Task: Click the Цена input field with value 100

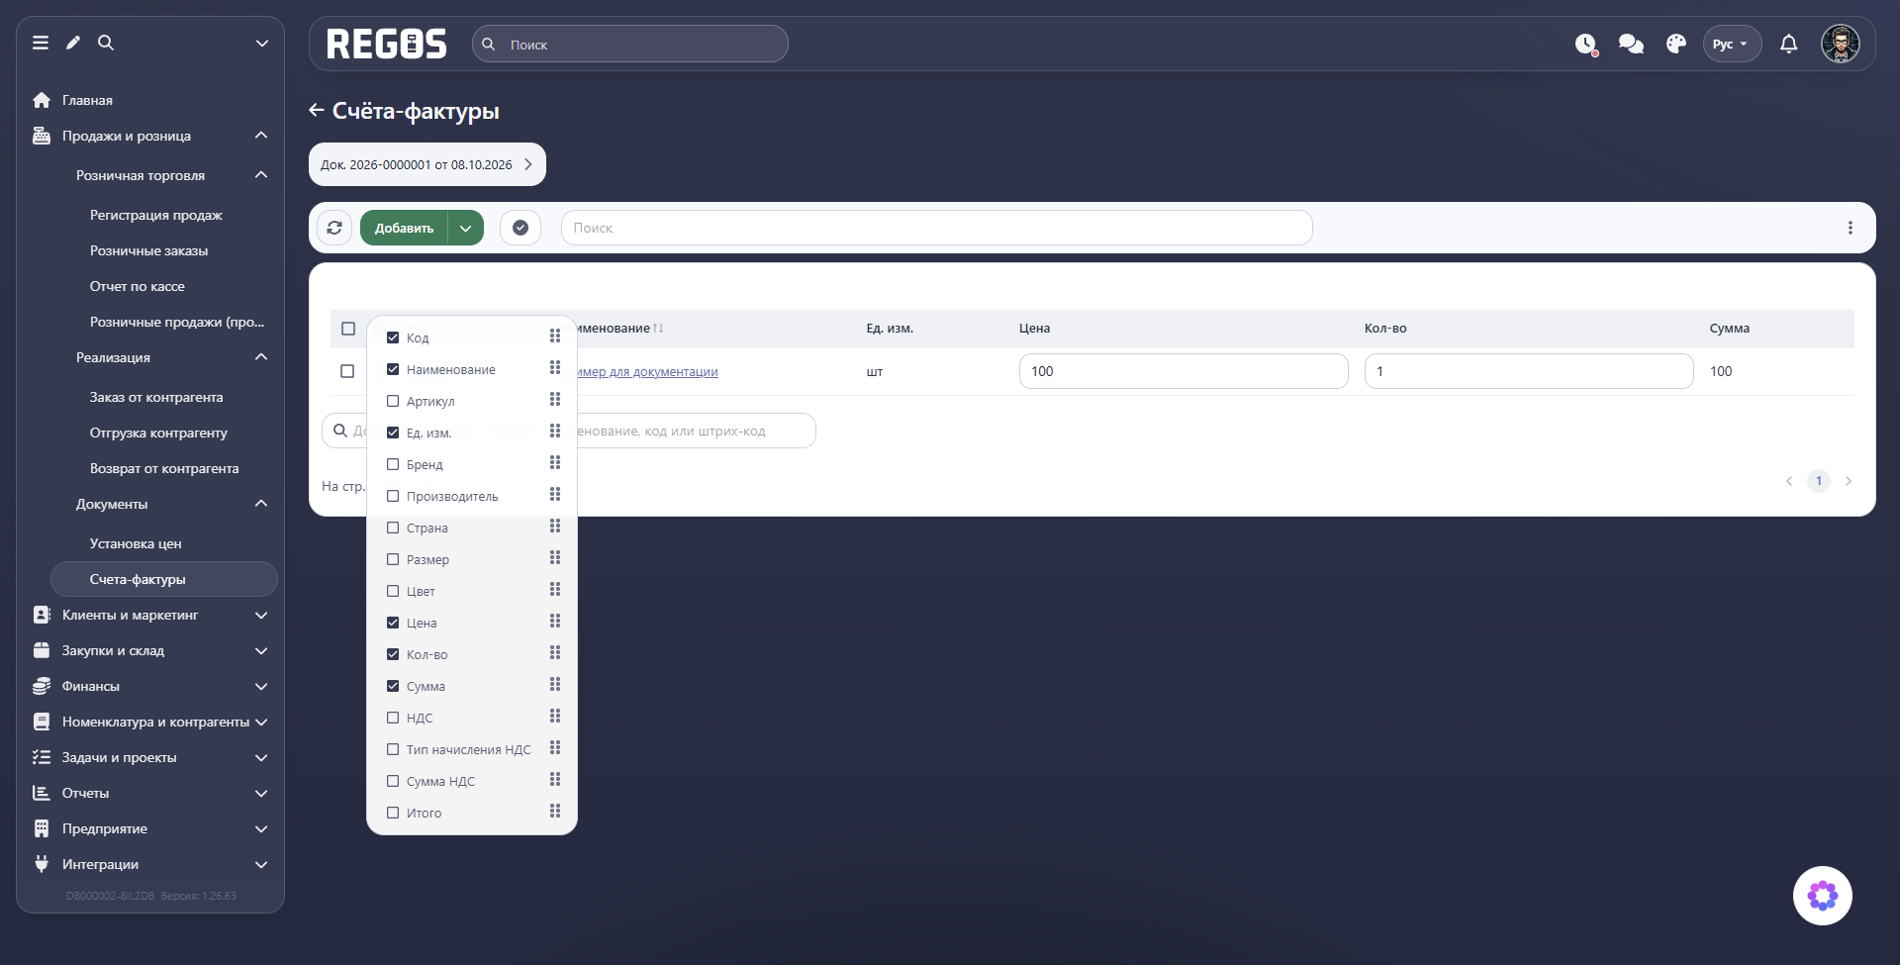Action: (x=1184, y=371)
